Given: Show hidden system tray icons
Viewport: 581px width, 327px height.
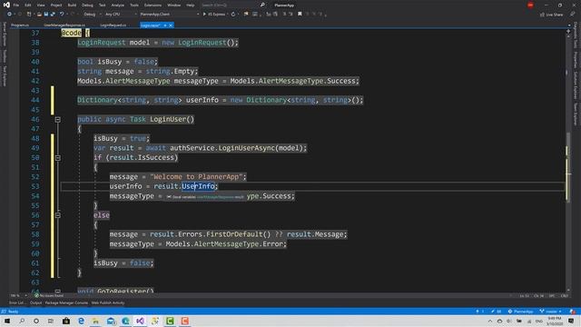Looking at the screenshot, I should (490, 321).
